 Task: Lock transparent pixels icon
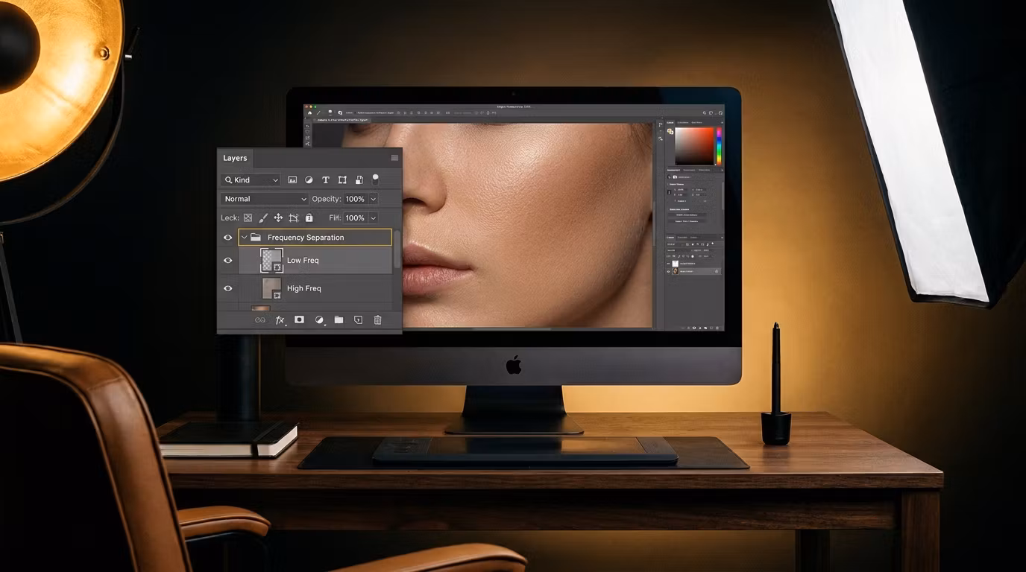pos(248,218)
